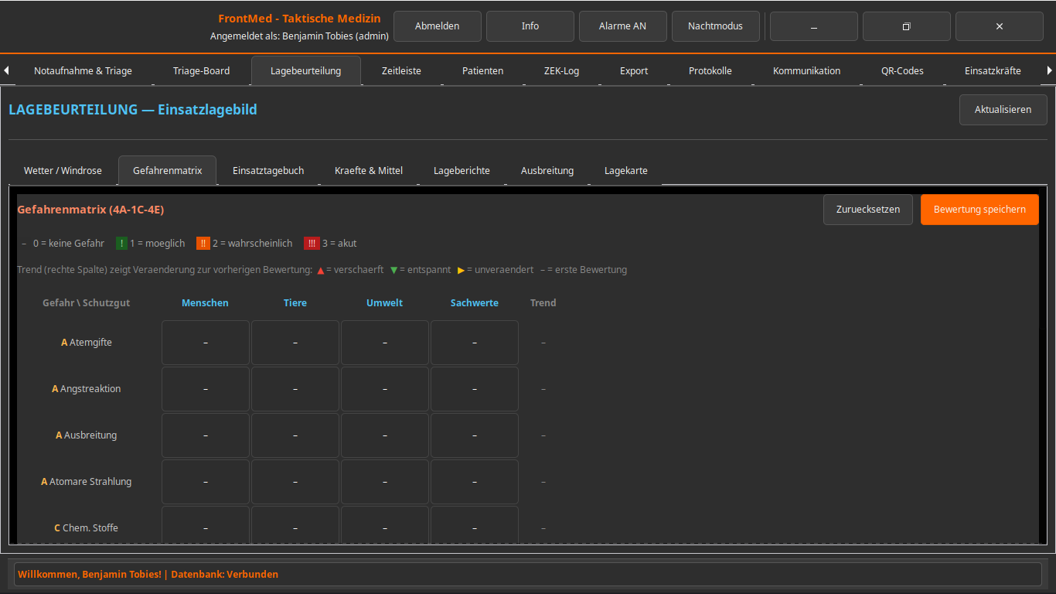Log out using the Abmelden button
The image size is (1056, 594).
click(x=437, y=26)
